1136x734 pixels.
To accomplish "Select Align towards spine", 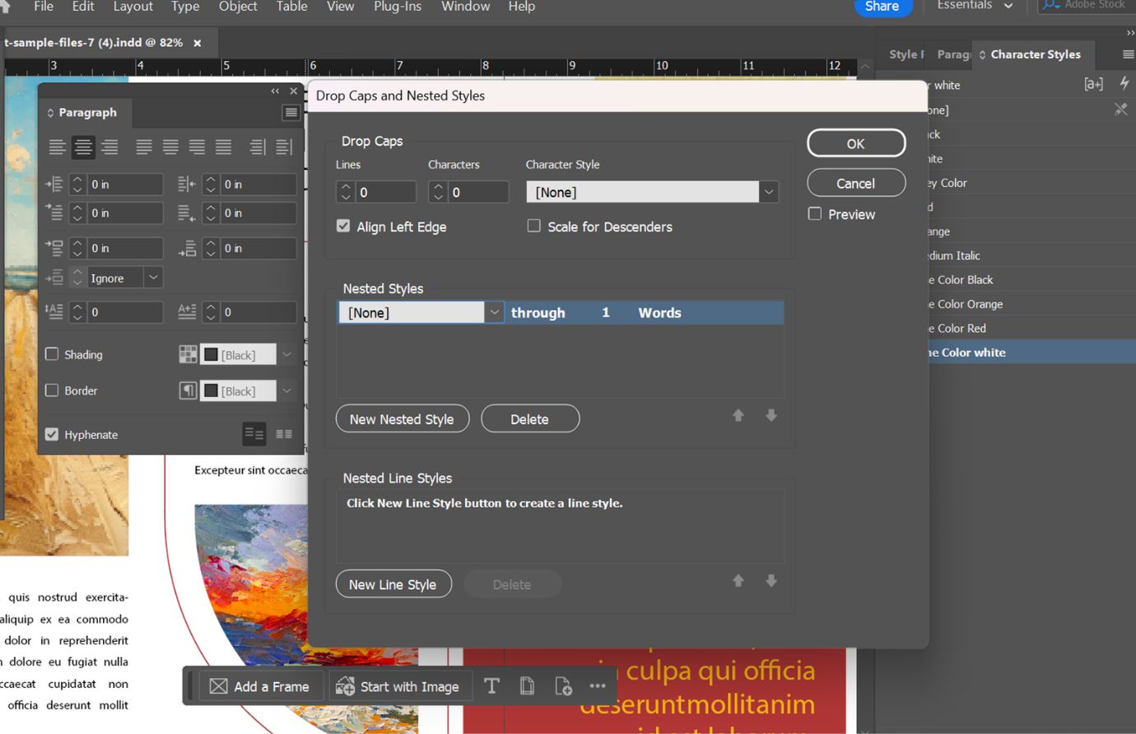I will (258, 147).
